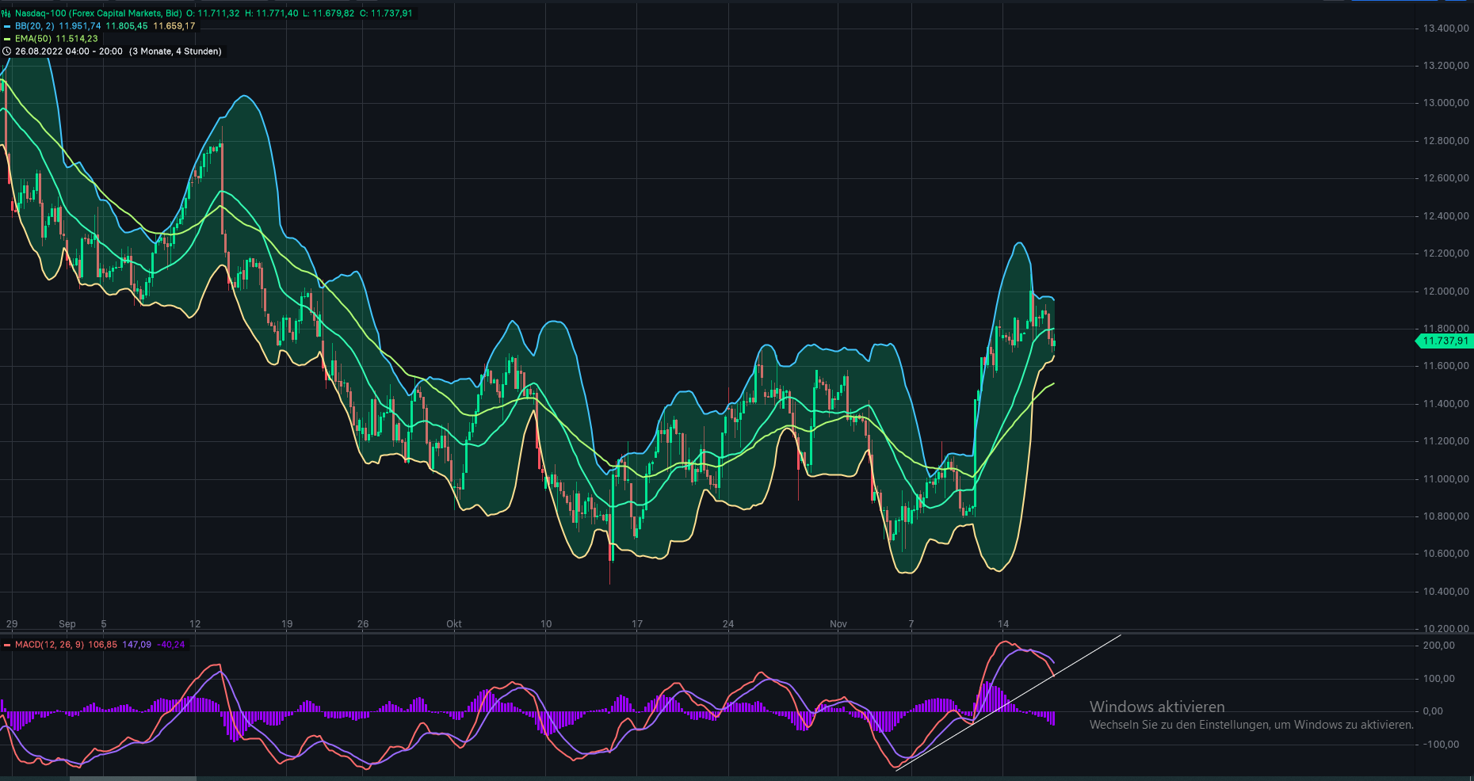Click the clock icon next to the date range
1474x781 pixels.
(x=6, y=53)
